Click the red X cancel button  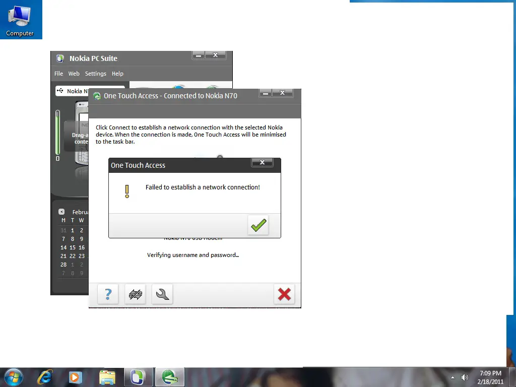[x=284, y=294]
